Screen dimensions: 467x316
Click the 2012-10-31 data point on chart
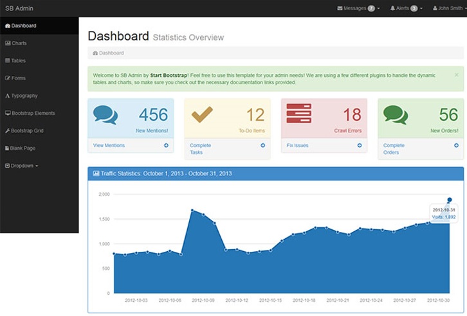tap(450, 200)
